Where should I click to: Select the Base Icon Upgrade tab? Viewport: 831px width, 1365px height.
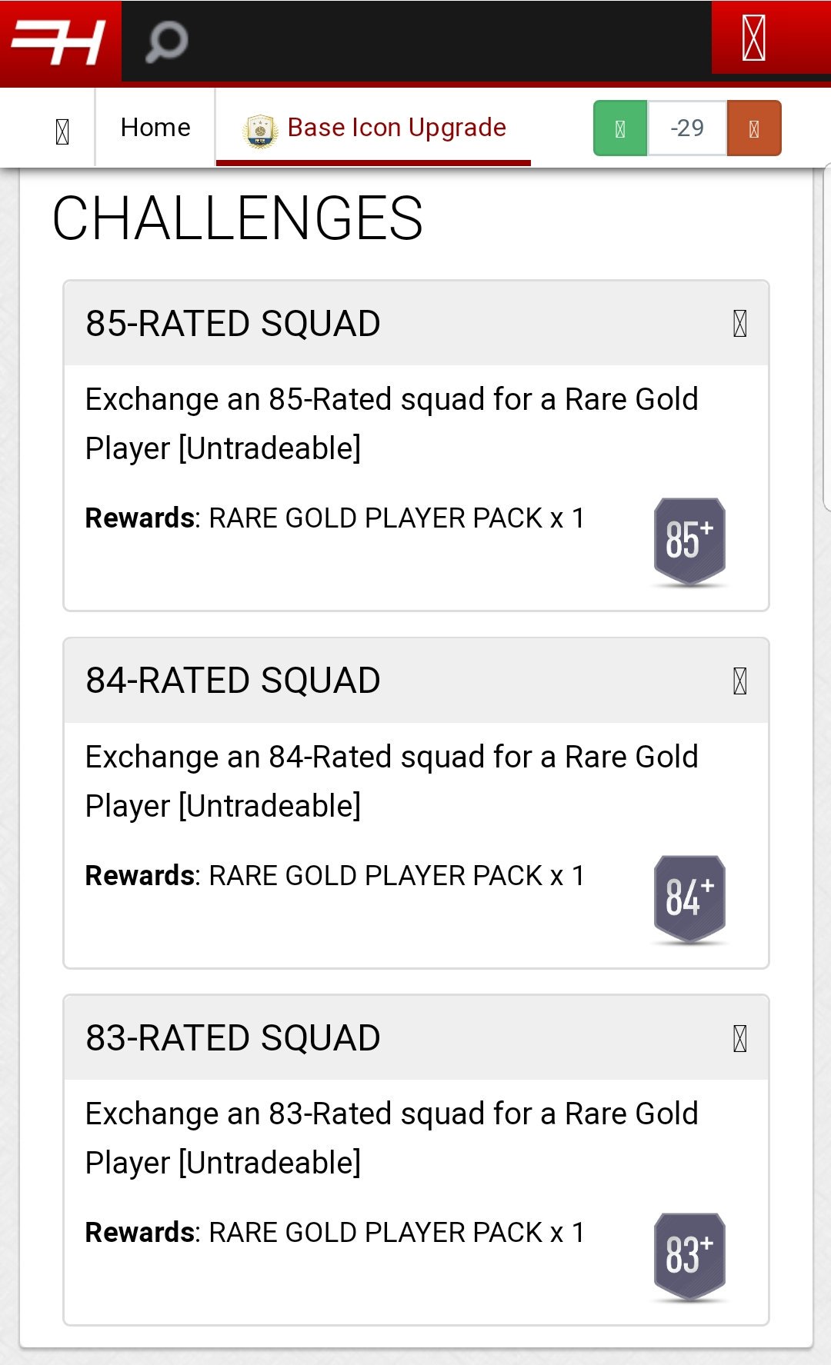pos(374,128)
